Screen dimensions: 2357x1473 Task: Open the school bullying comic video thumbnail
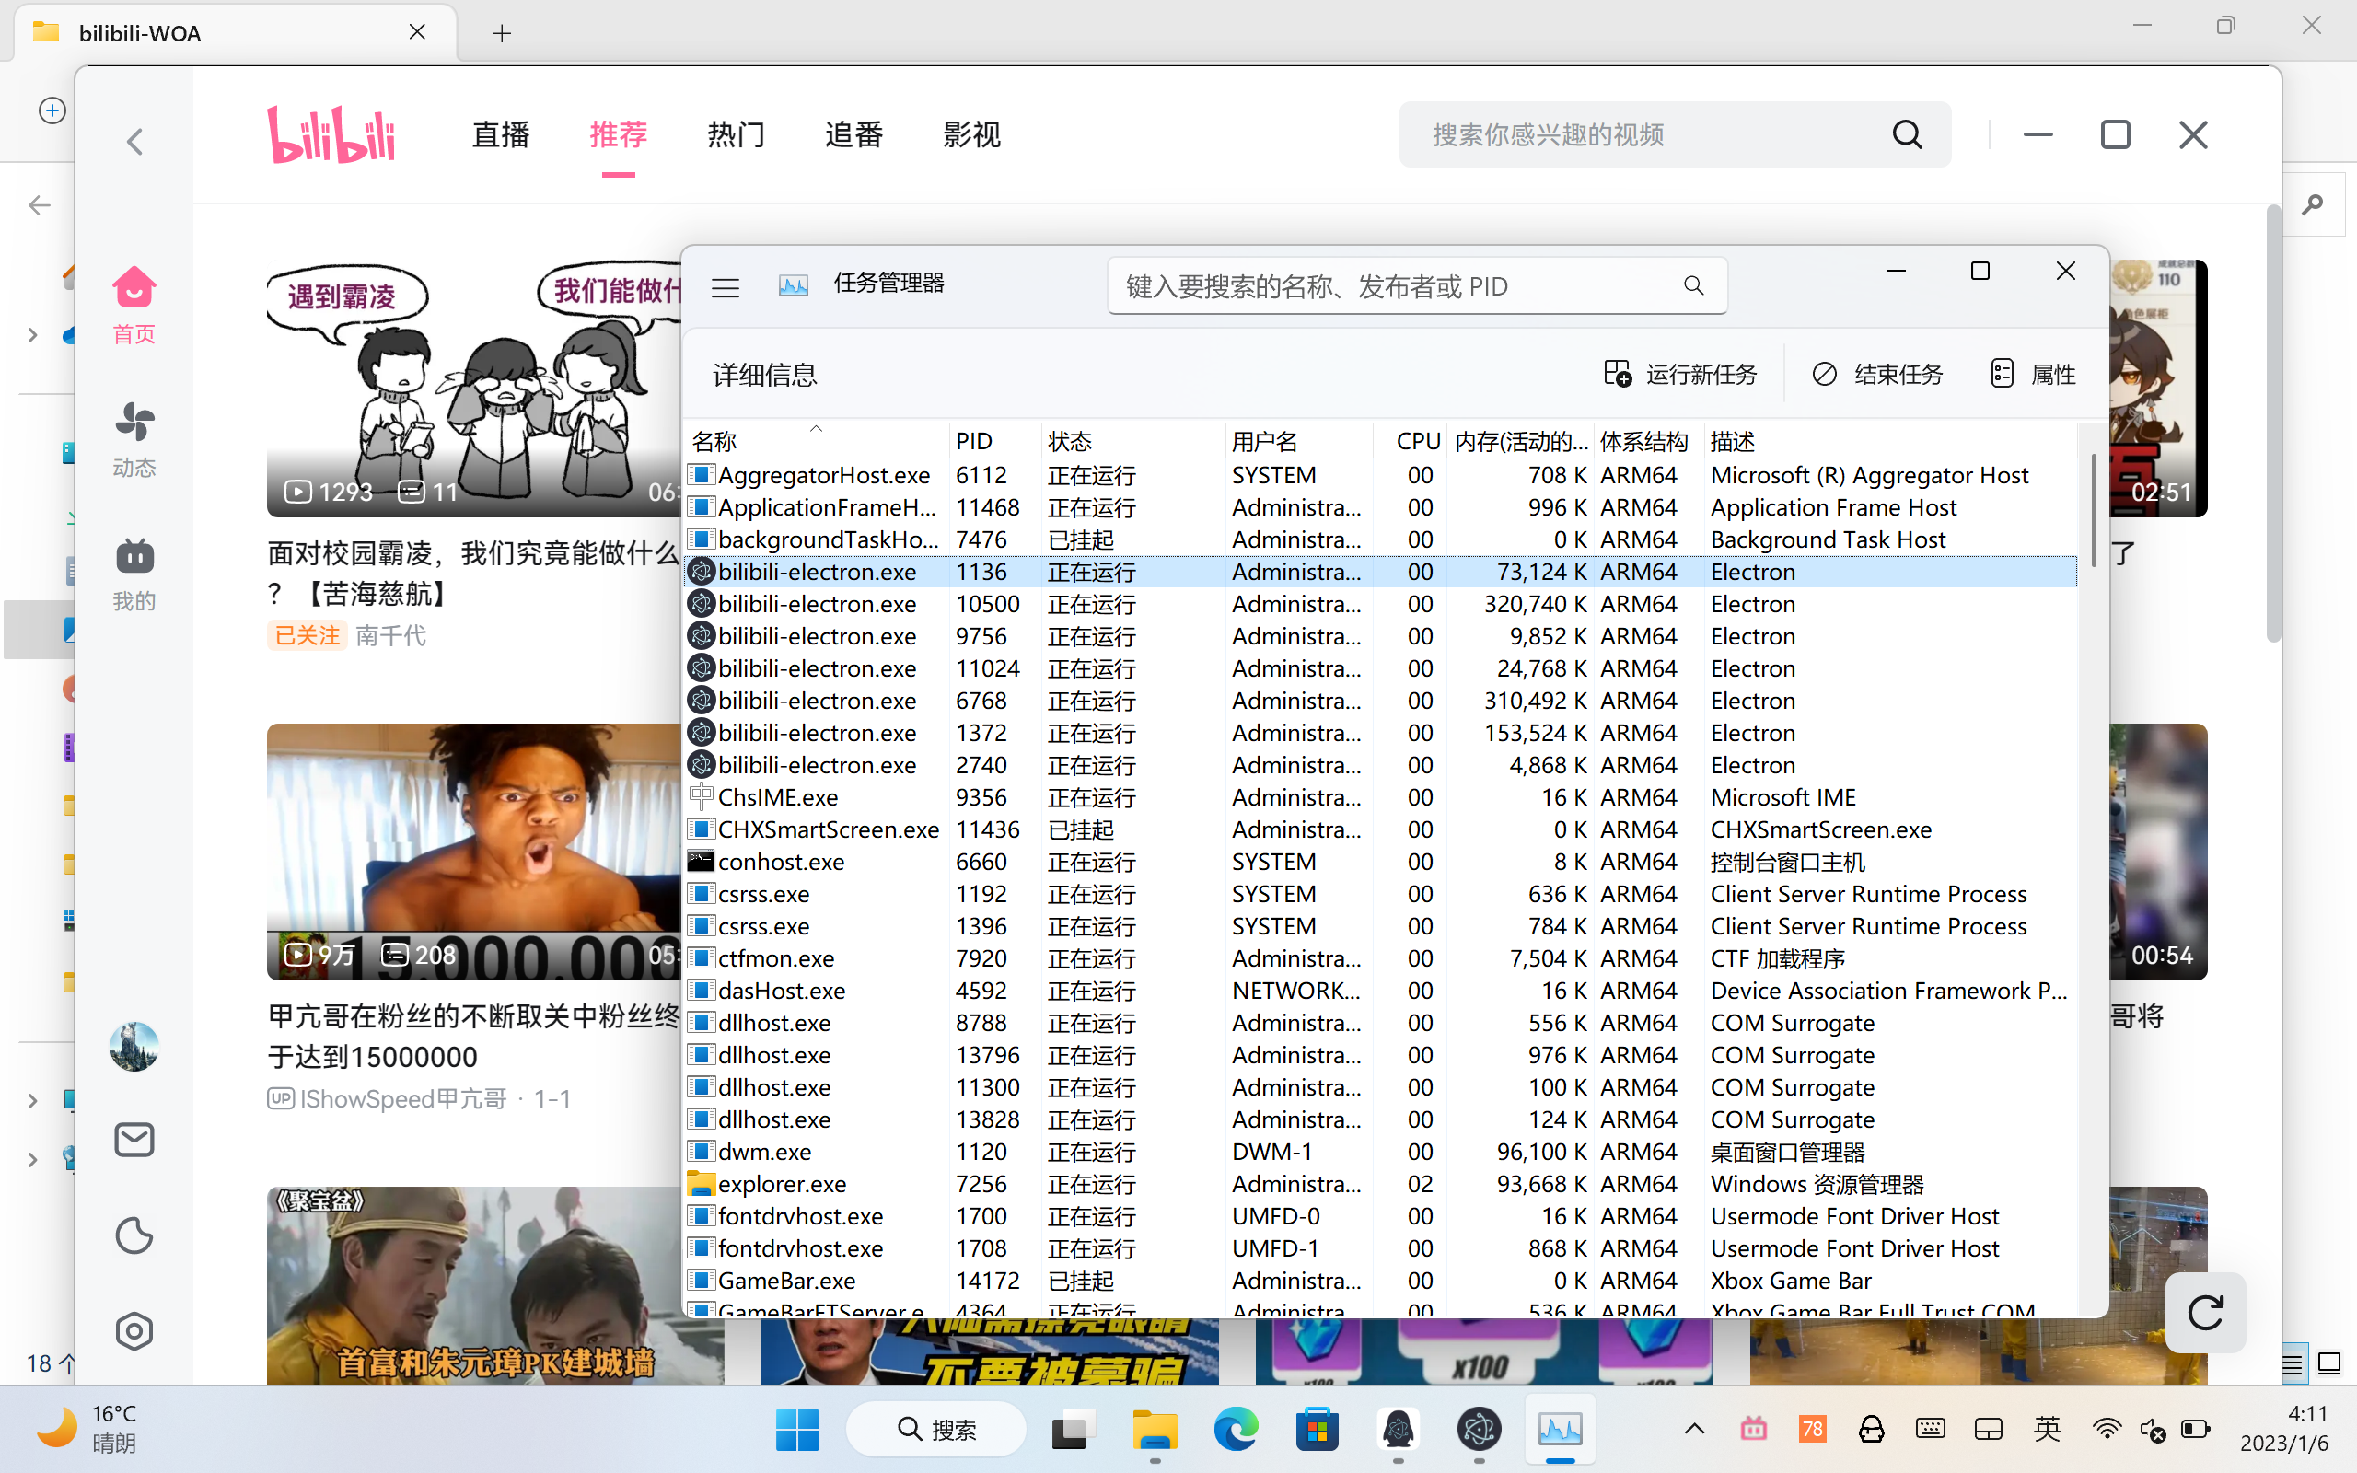[x=474, y=388]
